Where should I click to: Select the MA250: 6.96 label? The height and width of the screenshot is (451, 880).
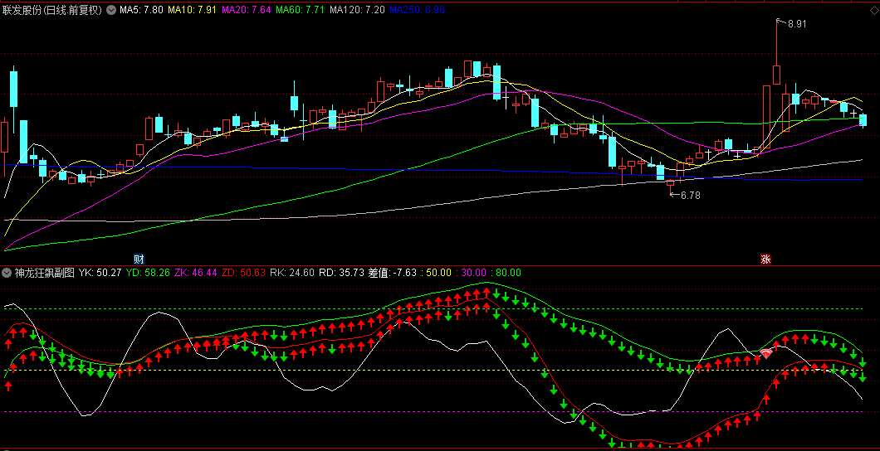tap(417, 9)
